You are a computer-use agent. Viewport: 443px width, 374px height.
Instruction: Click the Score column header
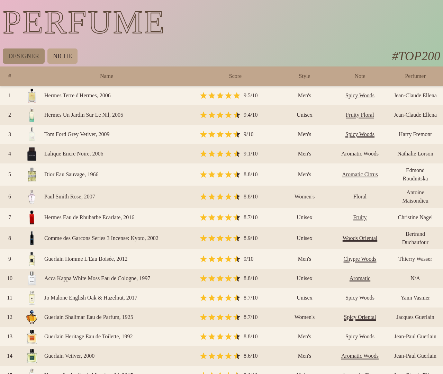(235, 76)
